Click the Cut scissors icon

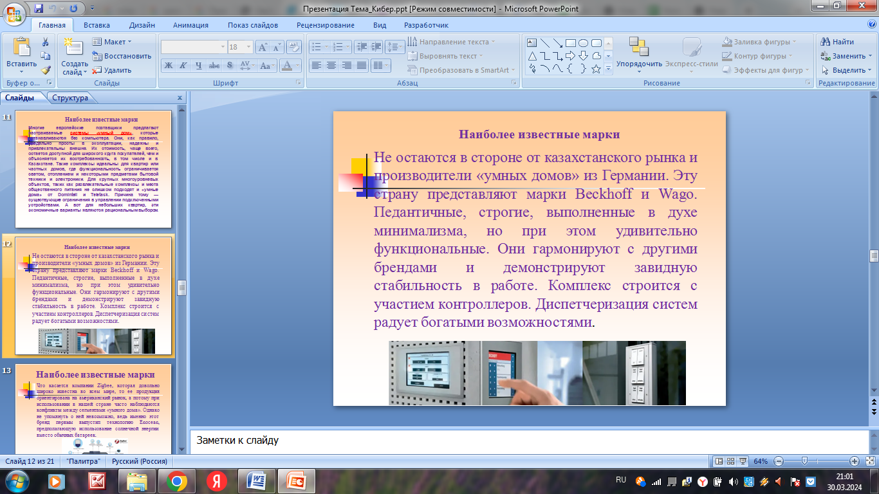pos(46,42)
